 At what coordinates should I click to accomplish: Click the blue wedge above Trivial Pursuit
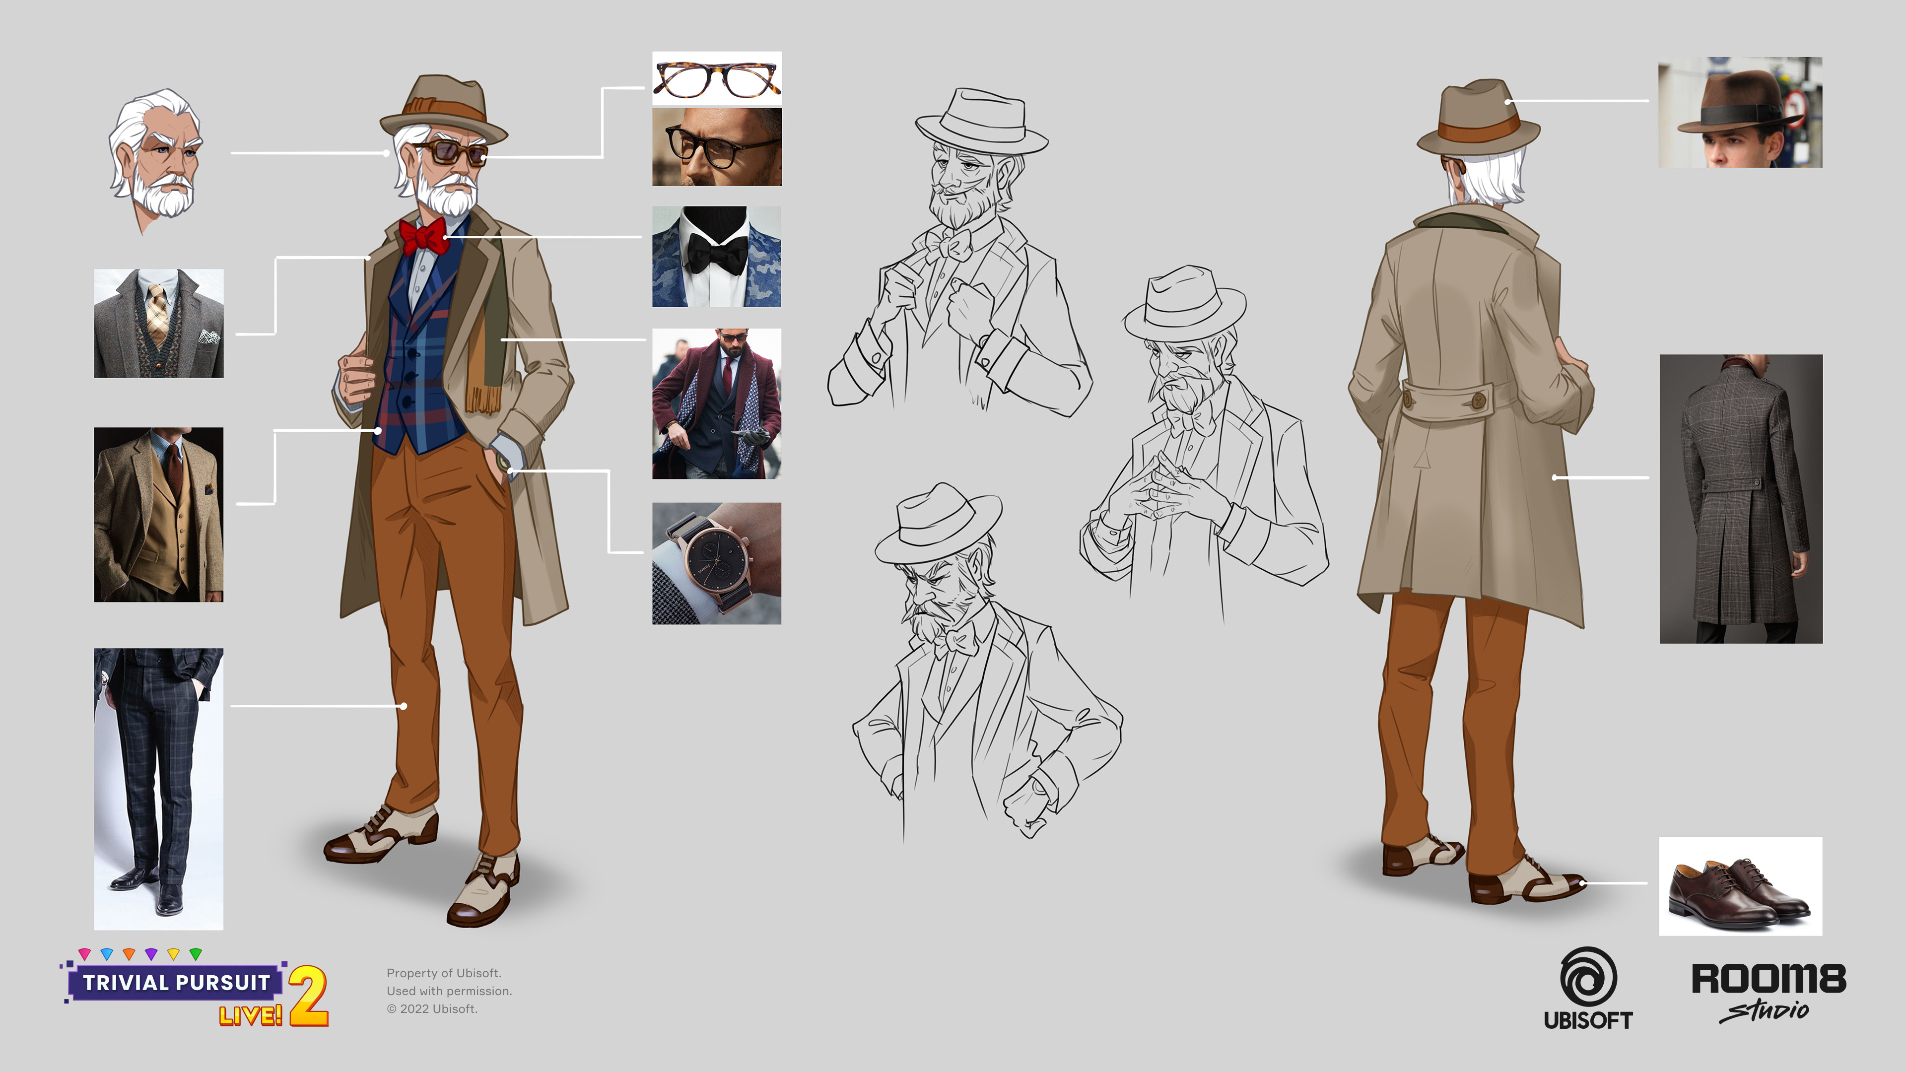point(107,953)
